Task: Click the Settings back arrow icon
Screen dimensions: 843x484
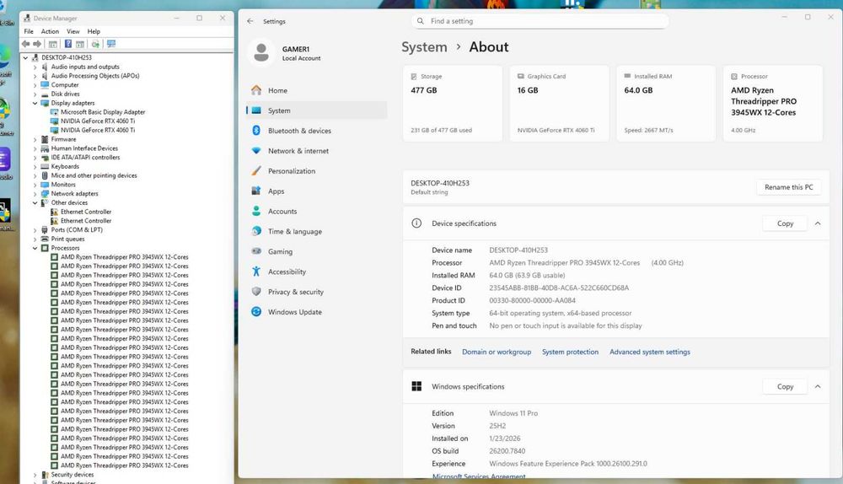Action: click(x=250, y=21)
